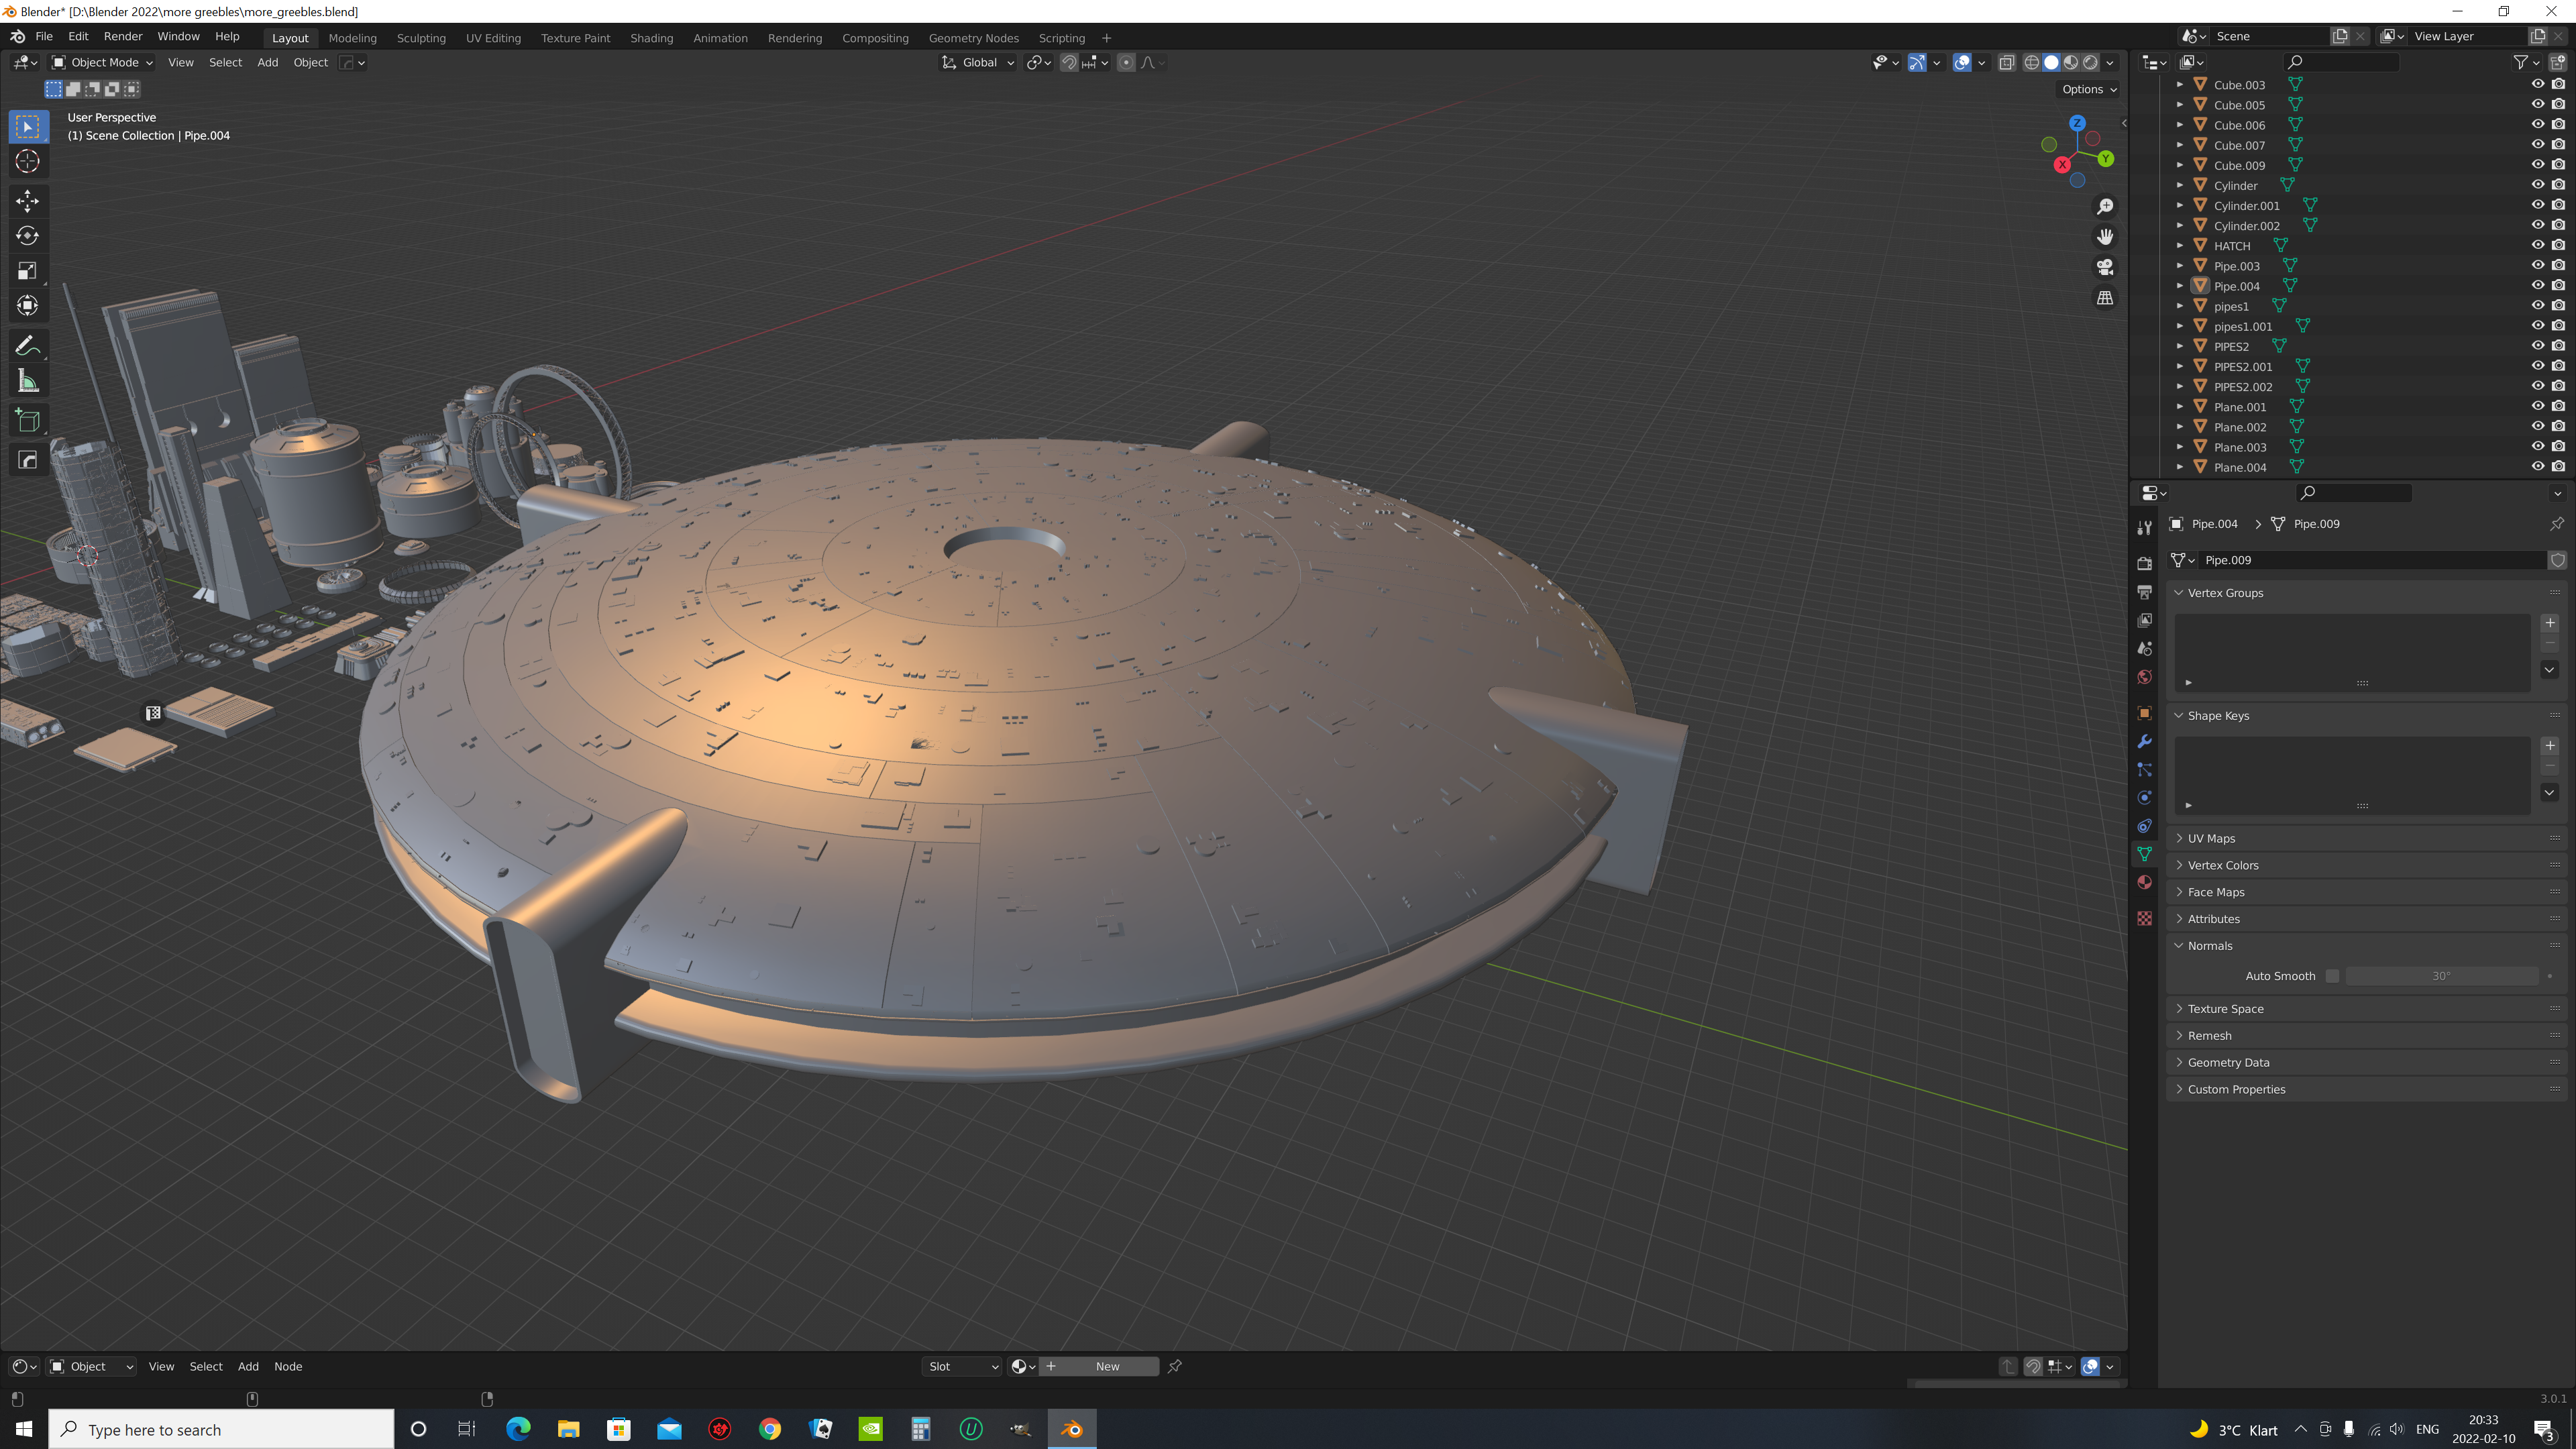Disable render visibility for Cube.005

point(2560,104)
